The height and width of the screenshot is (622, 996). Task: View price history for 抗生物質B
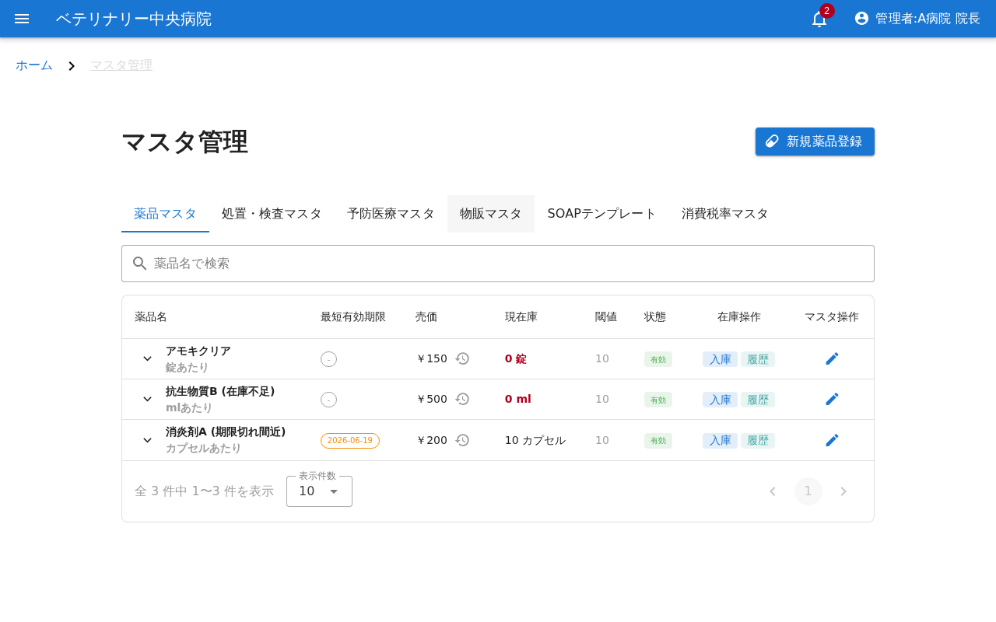pos(462,399)
